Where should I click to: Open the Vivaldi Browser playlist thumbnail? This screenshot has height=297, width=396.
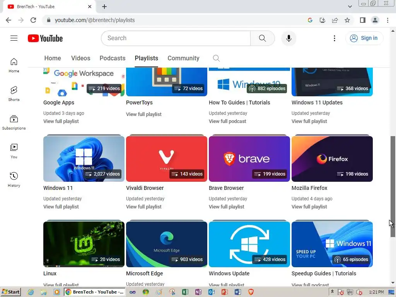pos(166,159)
